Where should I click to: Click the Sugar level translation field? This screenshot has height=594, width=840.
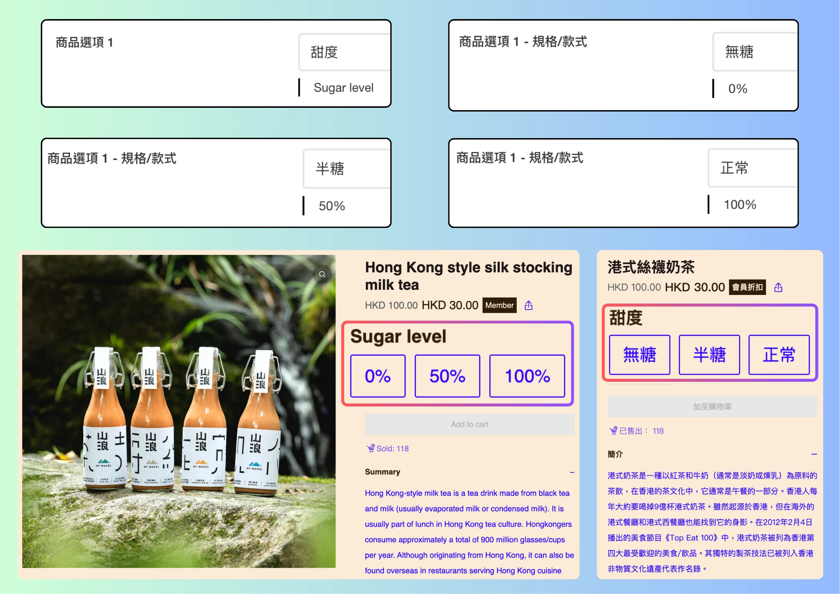tap(343, 88)
